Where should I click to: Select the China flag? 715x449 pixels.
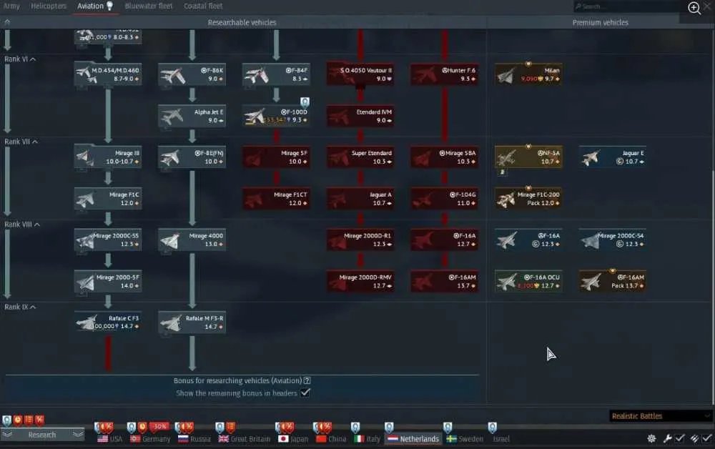321,439
